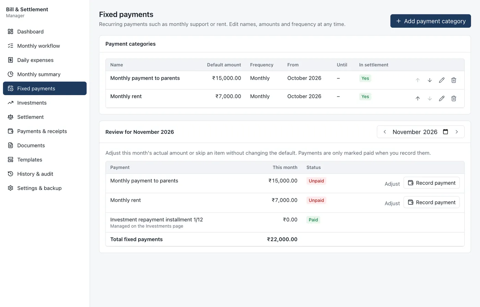The image size is (480, 307).
Task: Open Investments page
Action: click(45, 103)
